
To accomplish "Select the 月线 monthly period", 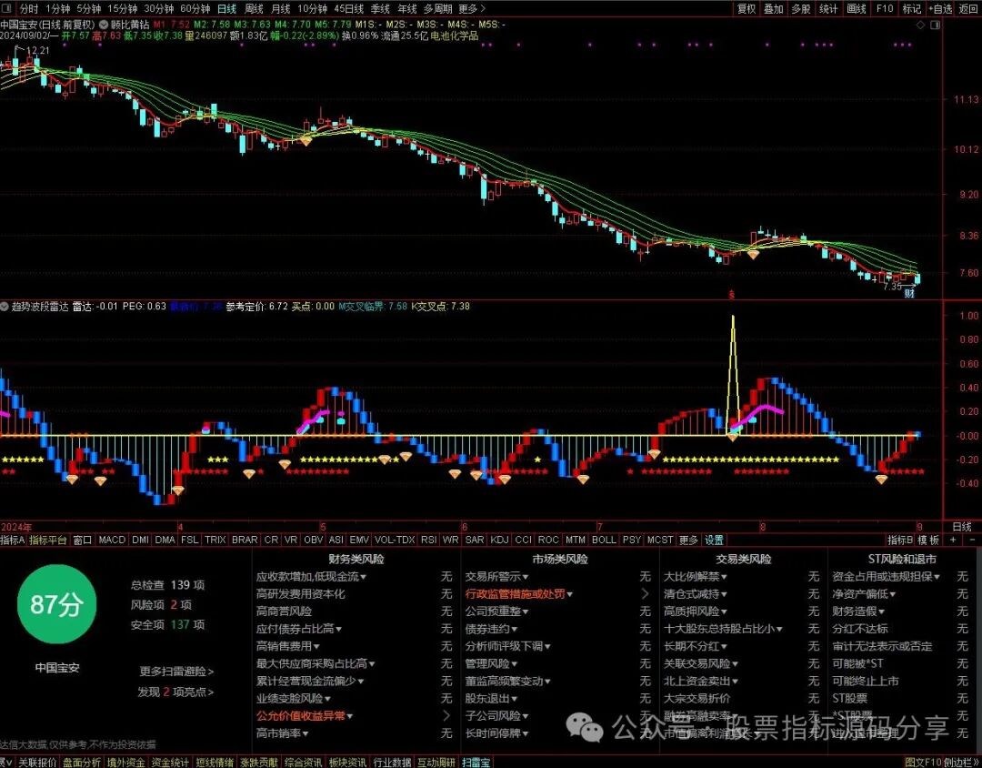I will 281,9.
